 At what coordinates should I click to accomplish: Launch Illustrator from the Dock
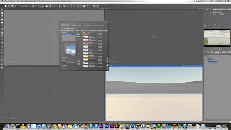117,126
